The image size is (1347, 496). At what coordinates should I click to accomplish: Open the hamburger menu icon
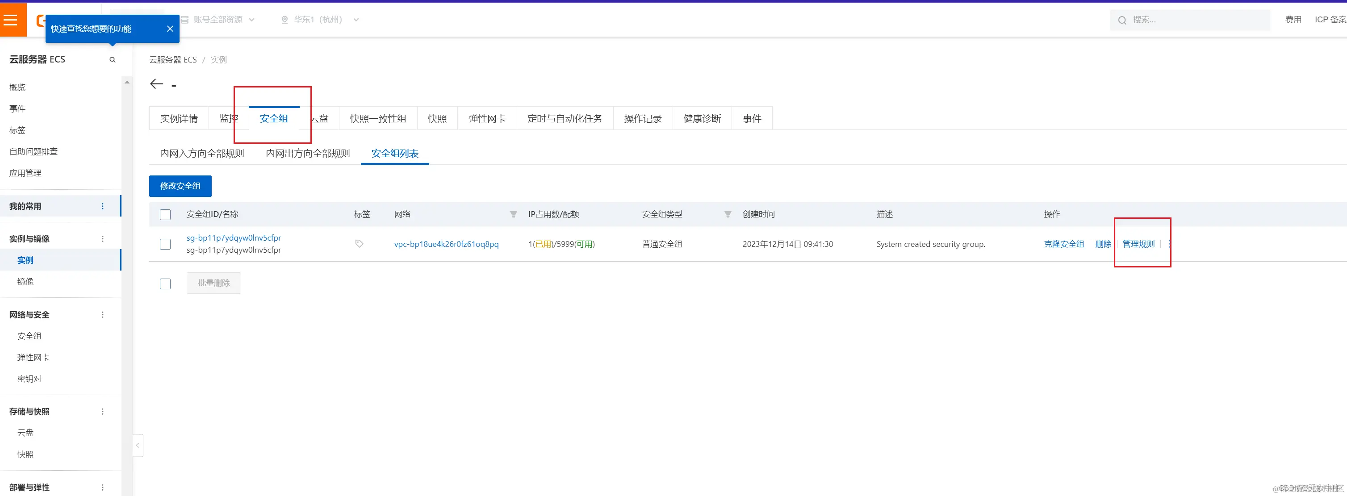click(10, 20)
